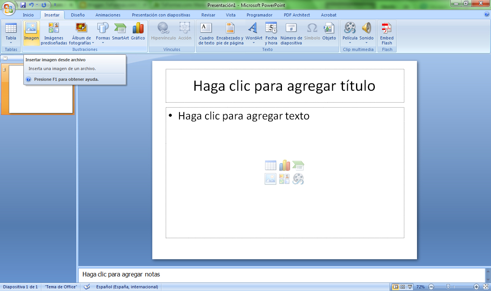
Task: Switch to Normal view in status bar
Action: click(x=395, y=287)
